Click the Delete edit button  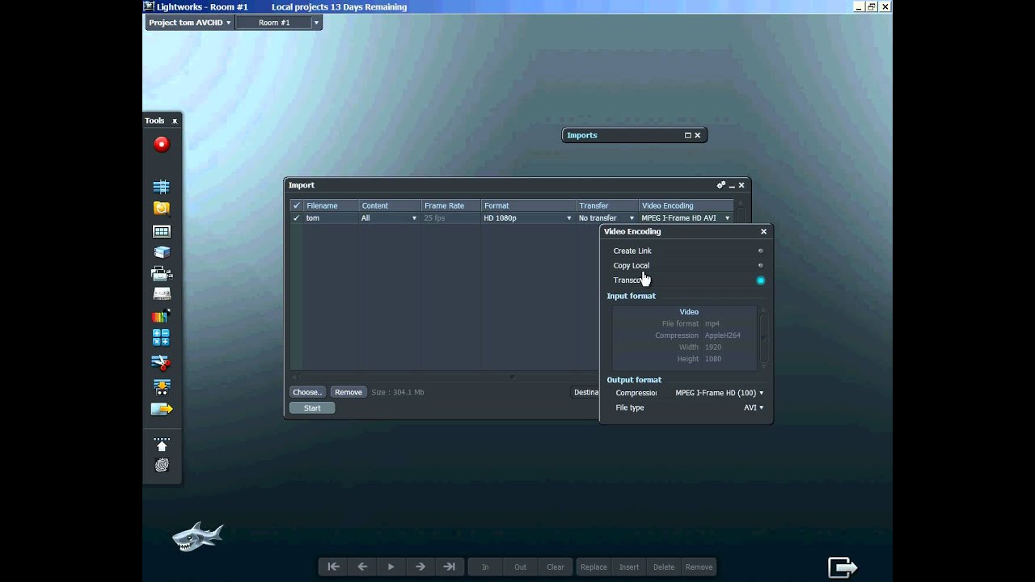[664, 567]
